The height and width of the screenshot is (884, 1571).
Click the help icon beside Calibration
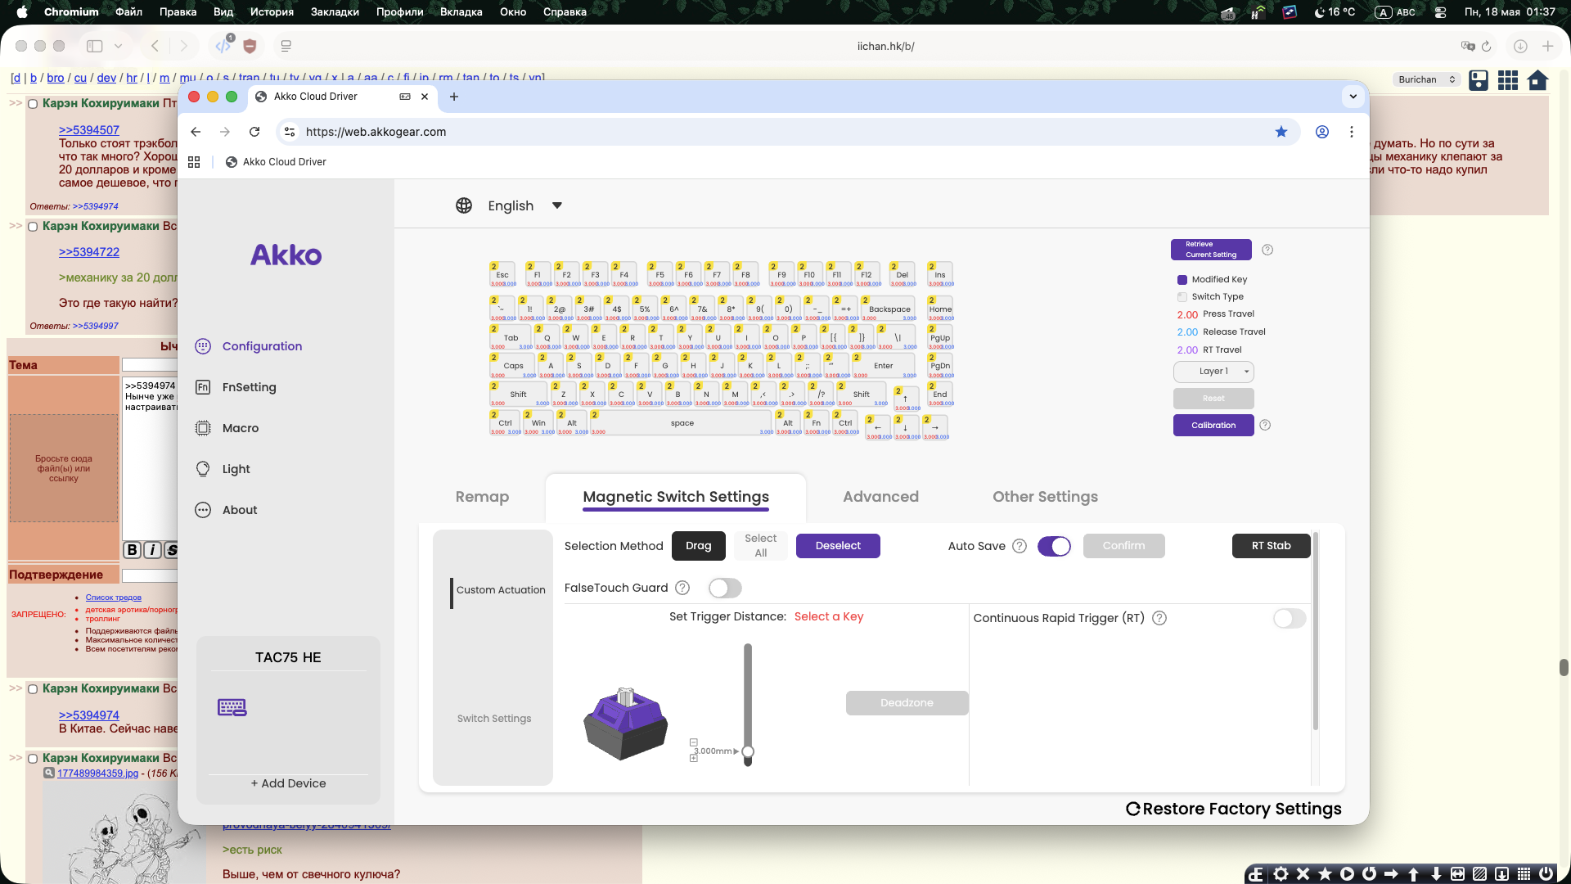1265,425
